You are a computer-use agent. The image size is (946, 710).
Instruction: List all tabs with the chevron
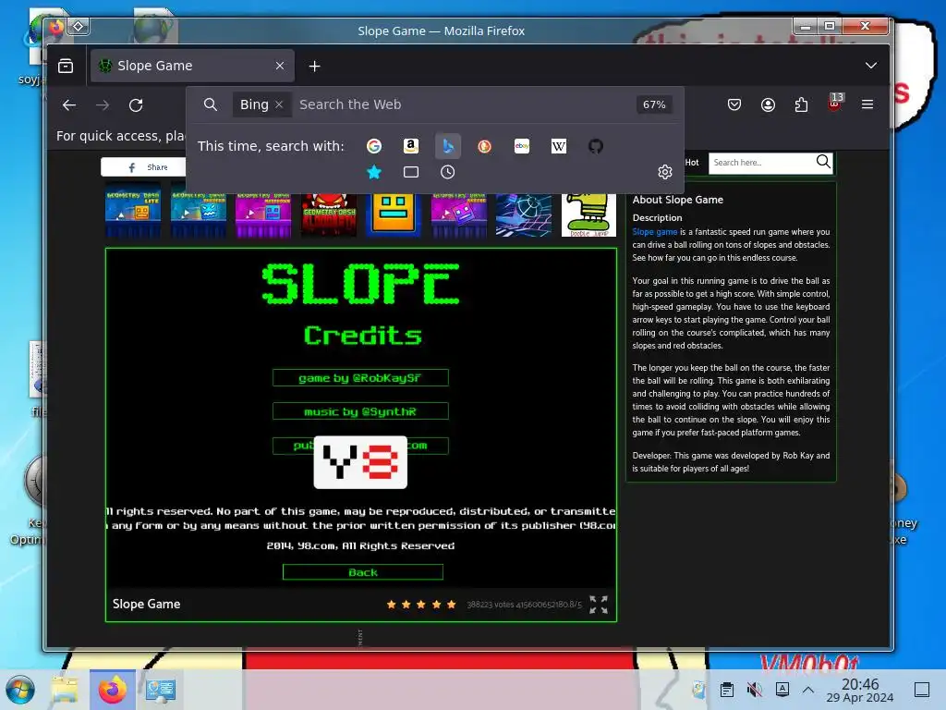pyautogui.click(x=870, y=66)
